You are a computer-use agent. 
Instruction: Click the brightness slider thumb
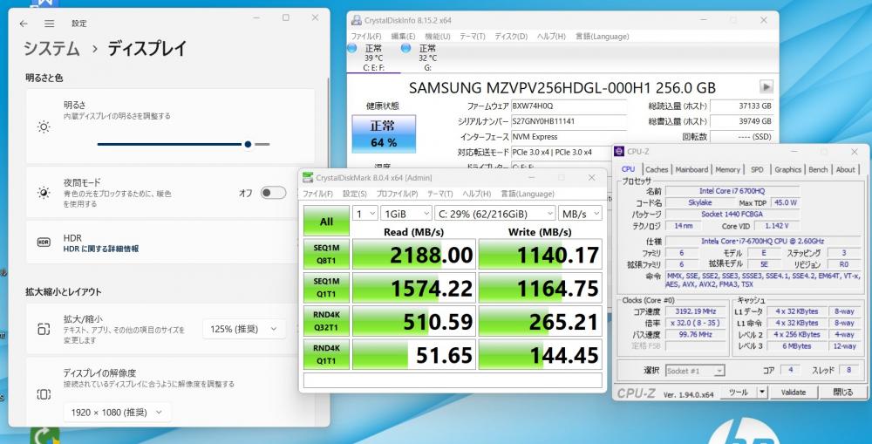(248, 144)
